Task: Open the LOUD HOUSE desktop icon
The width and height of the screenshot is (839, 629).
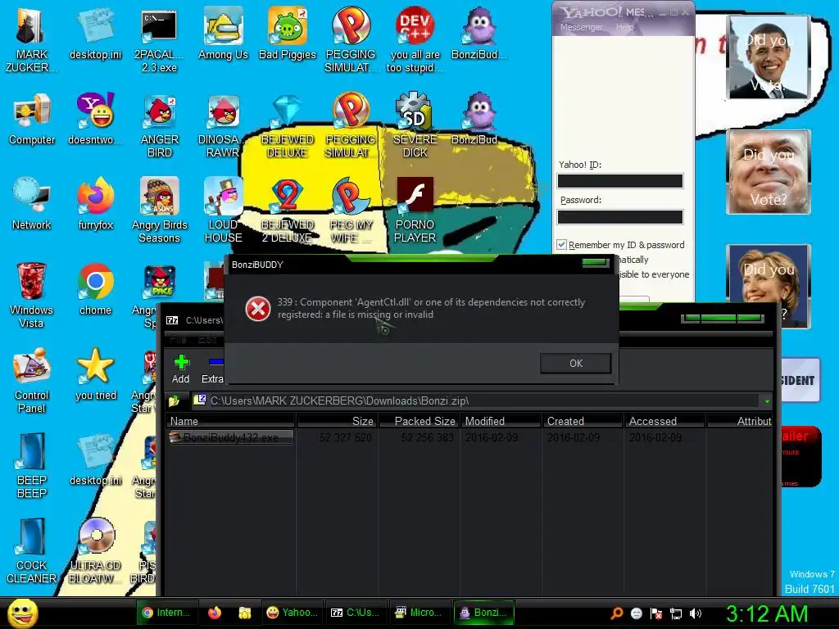Action: 223,210
